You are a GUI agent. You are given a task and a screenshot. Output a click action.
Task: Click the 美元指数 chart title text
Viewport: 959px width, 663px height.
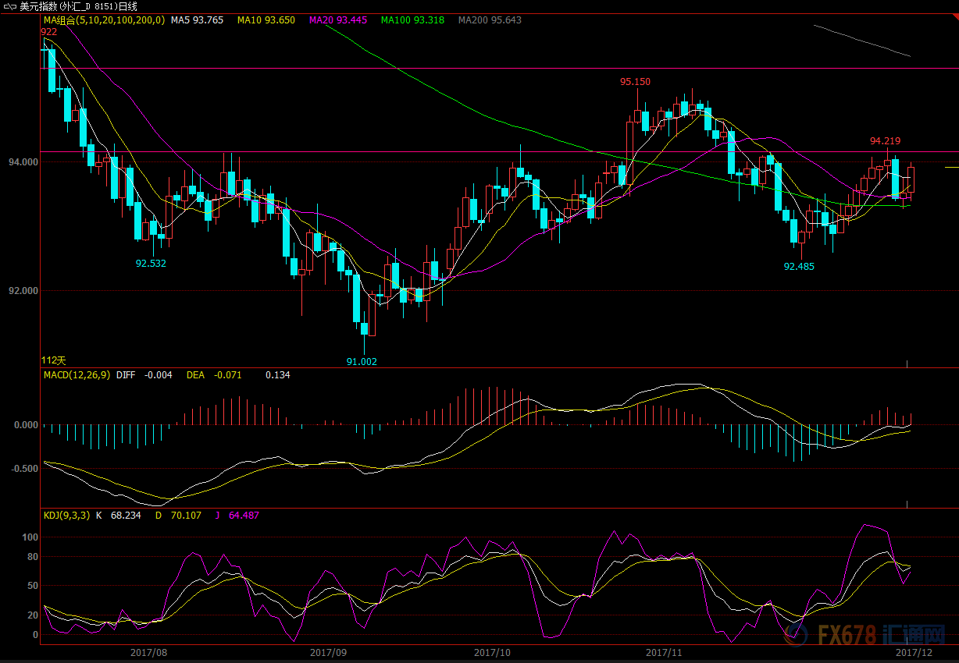tap(43, 6)
